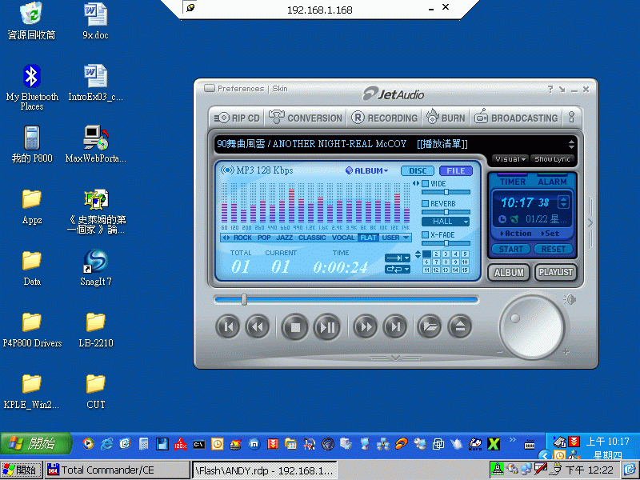
Task: Switch to FILE mode
Action: point(455,170)
